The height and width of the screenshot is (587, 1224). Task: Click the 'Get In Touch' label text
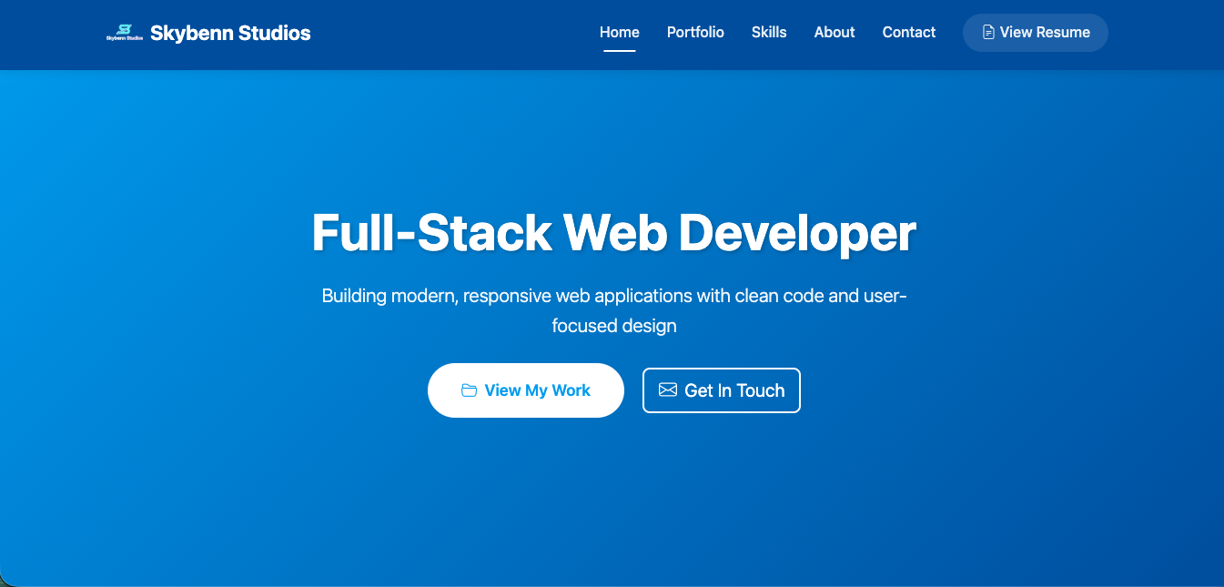pyautogui.click(x=734, y=390)
